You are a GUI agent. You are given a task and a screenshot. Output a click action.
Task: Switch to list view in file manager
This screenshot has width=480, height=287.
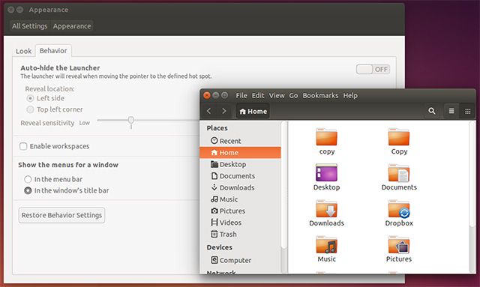(451, 111)
